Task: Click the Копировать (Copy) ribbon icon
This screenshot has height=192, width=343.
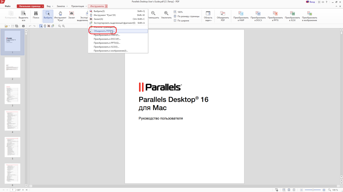Action: pos(11,13)
